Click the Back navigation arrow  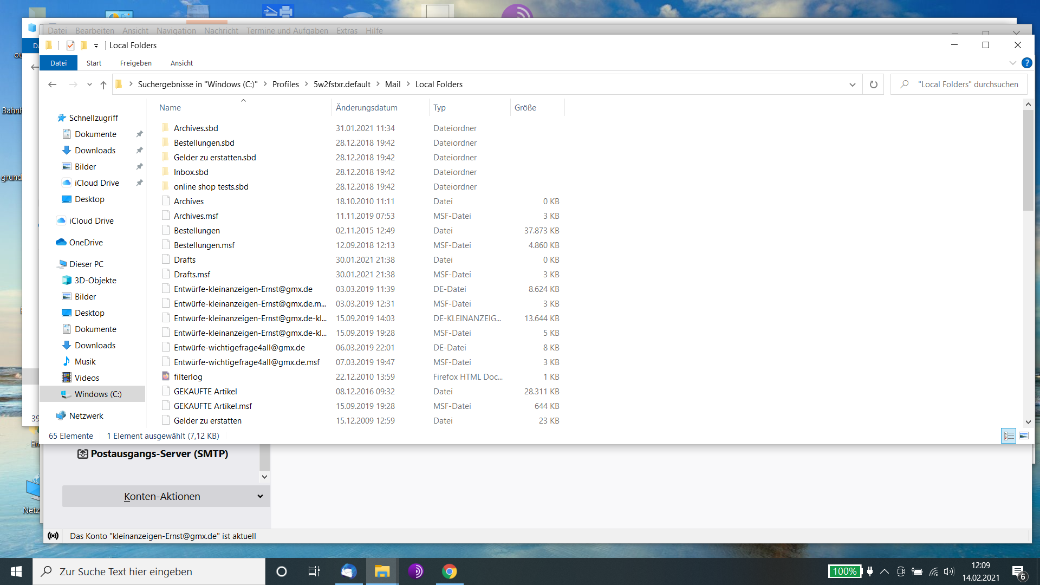(52, 84)
